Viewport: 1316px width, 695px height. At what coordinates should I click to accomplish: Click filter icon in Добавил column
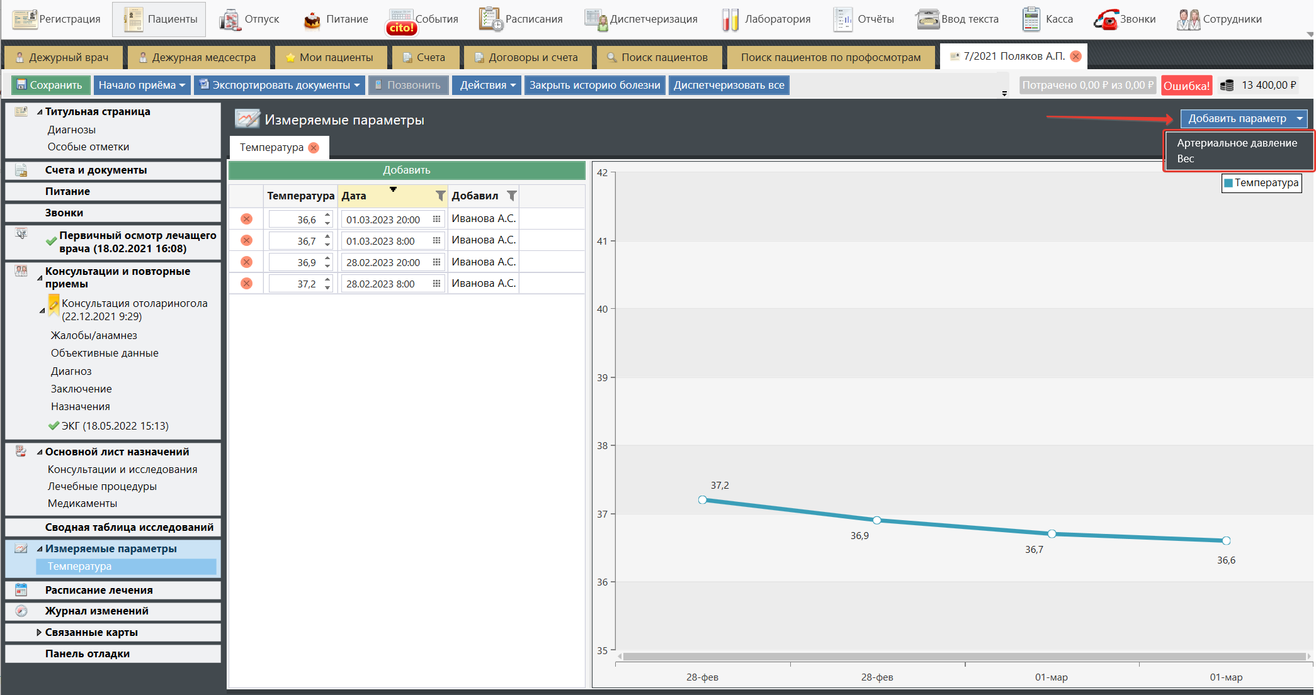[512, 196]
